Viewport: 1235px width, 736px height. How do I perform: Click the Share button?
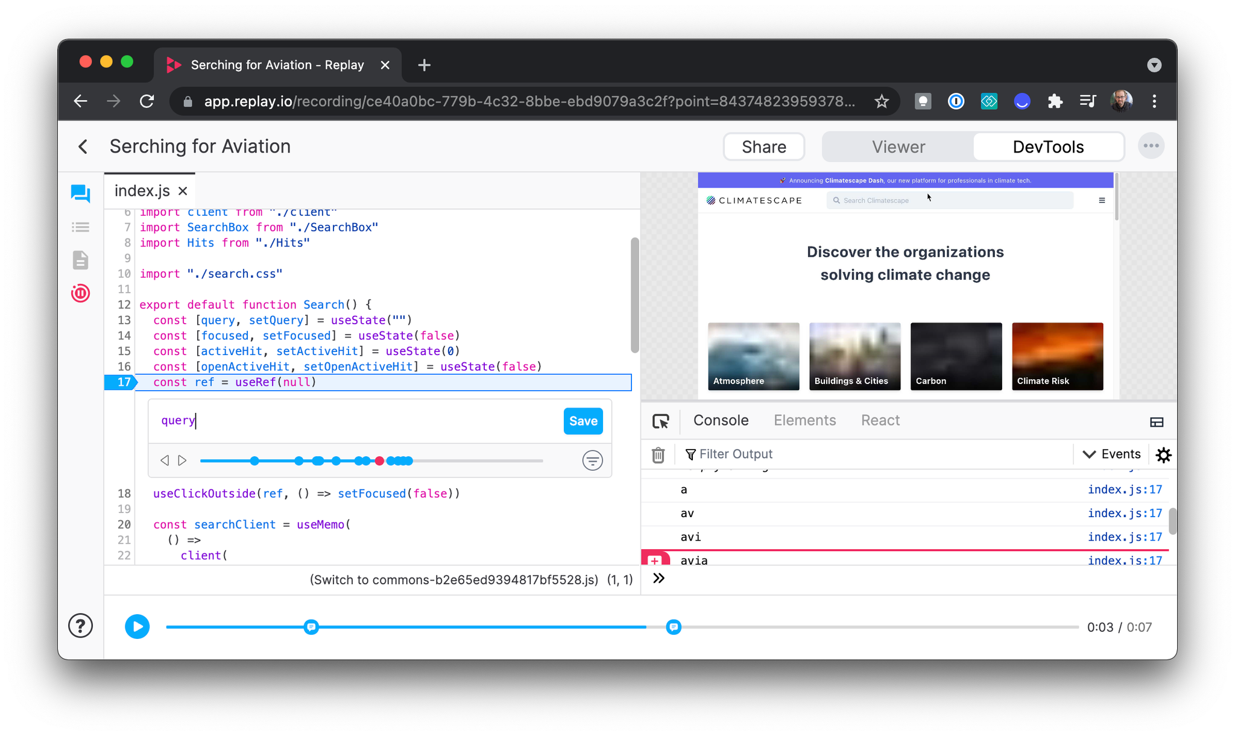point(763,146)
